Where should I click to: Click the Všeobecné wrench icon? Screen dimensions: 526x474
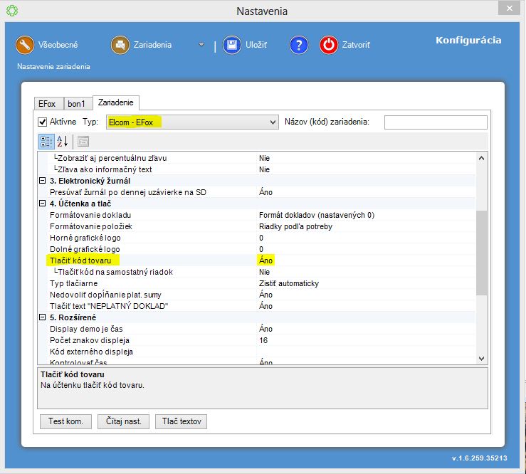pos(26,45)
